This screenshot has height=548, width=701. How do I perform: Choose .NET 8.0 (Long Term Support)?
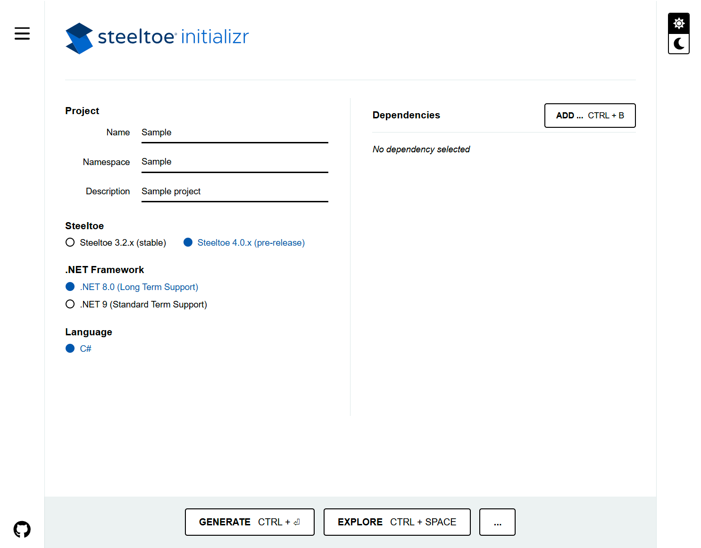point(132,287)
